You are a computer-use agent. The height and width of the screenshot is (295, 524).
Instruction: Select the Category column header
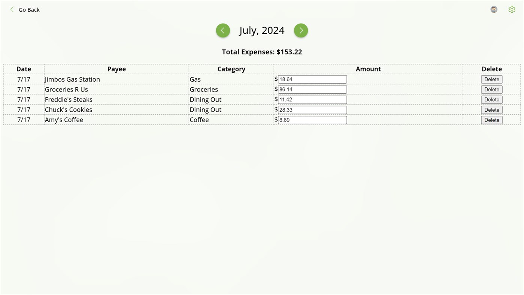click(231, 69)
